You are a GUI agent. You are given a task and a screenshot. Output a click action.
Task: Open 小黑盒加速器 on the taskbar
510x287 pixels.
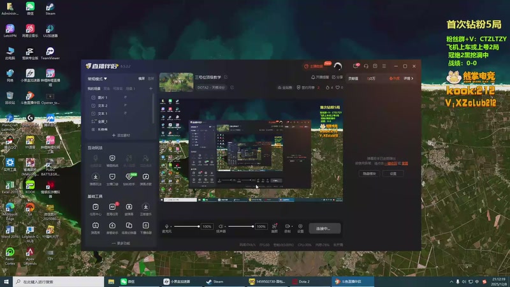(x=181, y=281)
